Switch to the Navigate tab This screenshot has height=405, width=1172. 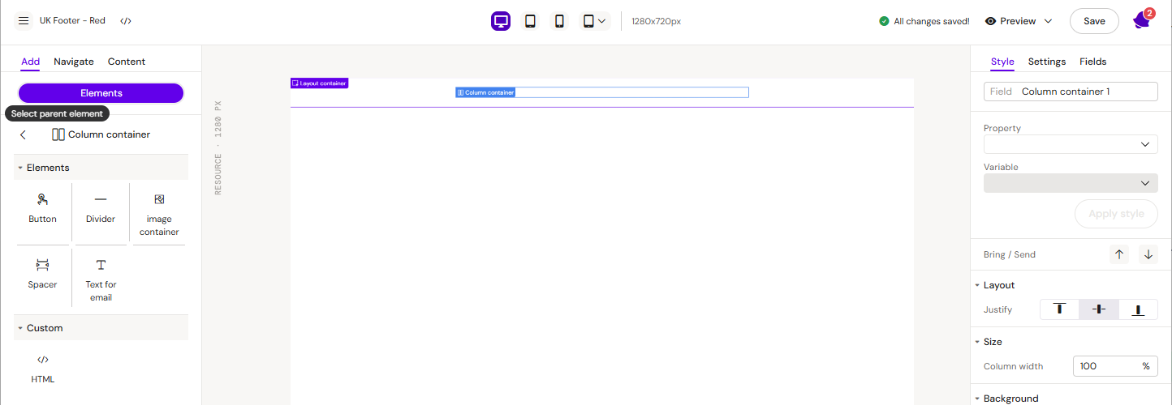tap(74, 62)
